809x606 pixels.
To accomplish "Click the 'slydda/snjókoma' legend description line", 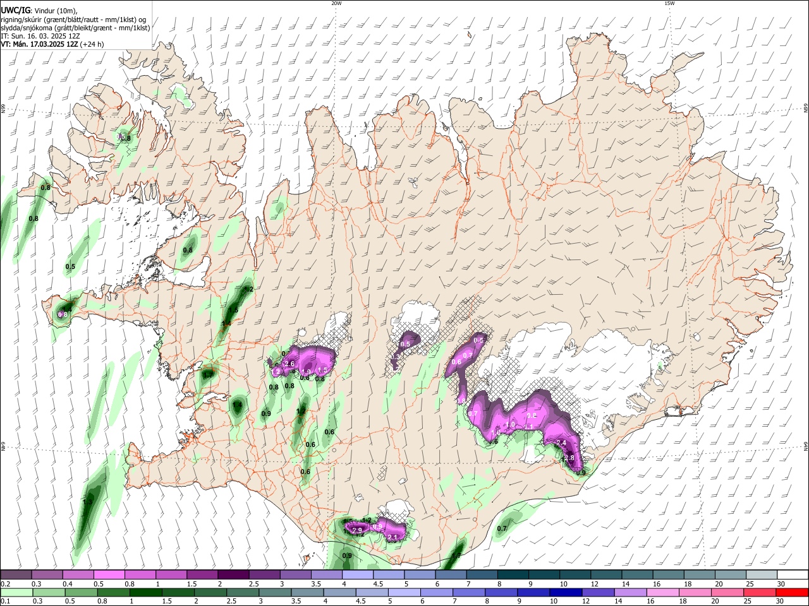I will tap(75, 28).
